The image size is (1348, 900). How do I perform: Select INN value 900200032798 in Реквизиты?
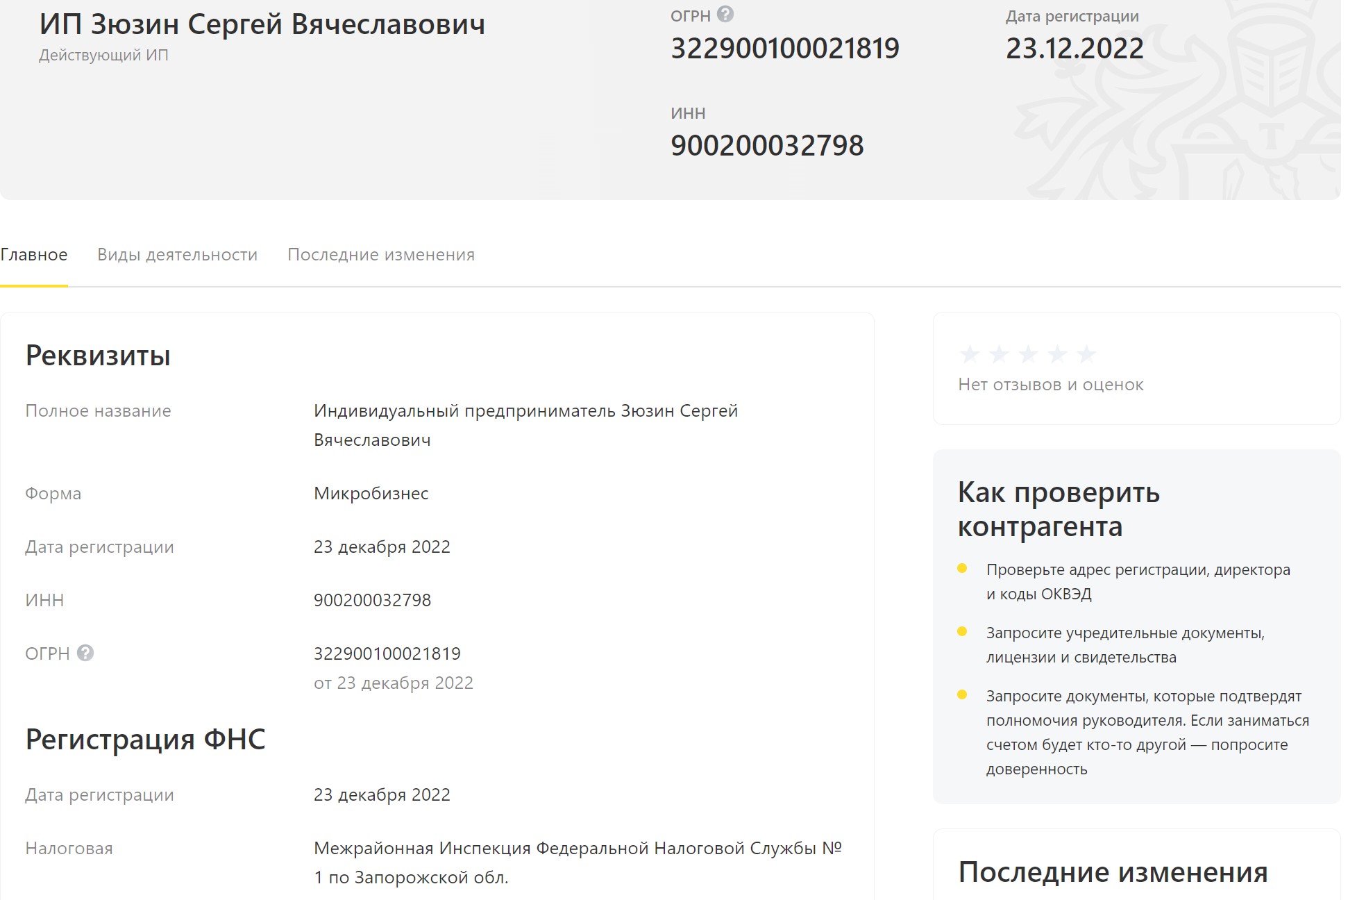tap(372, 600)
